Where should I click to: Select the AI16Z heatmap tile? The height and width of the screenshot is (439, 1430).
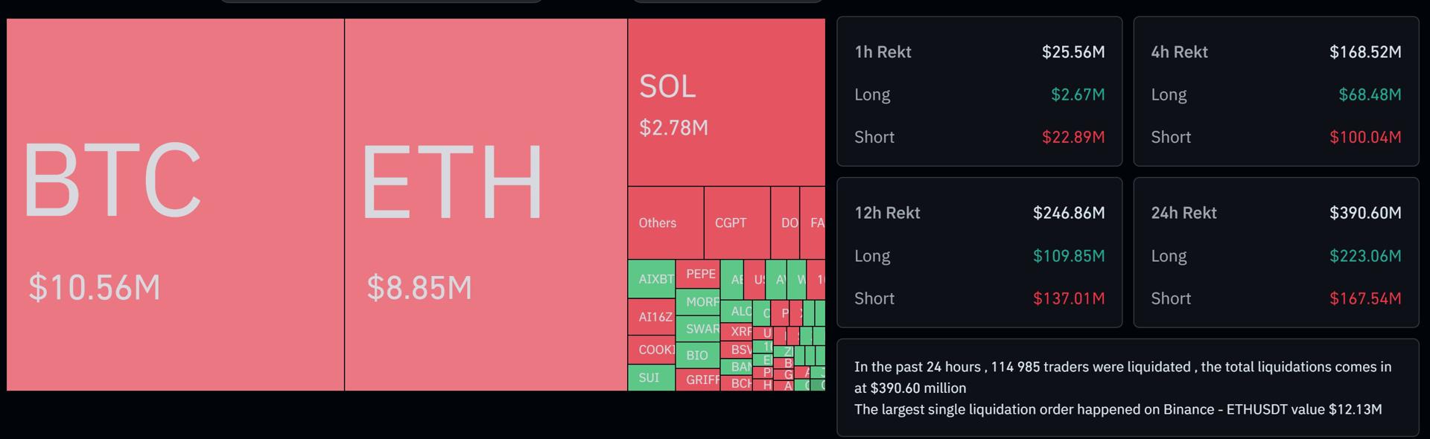(652, 317)
